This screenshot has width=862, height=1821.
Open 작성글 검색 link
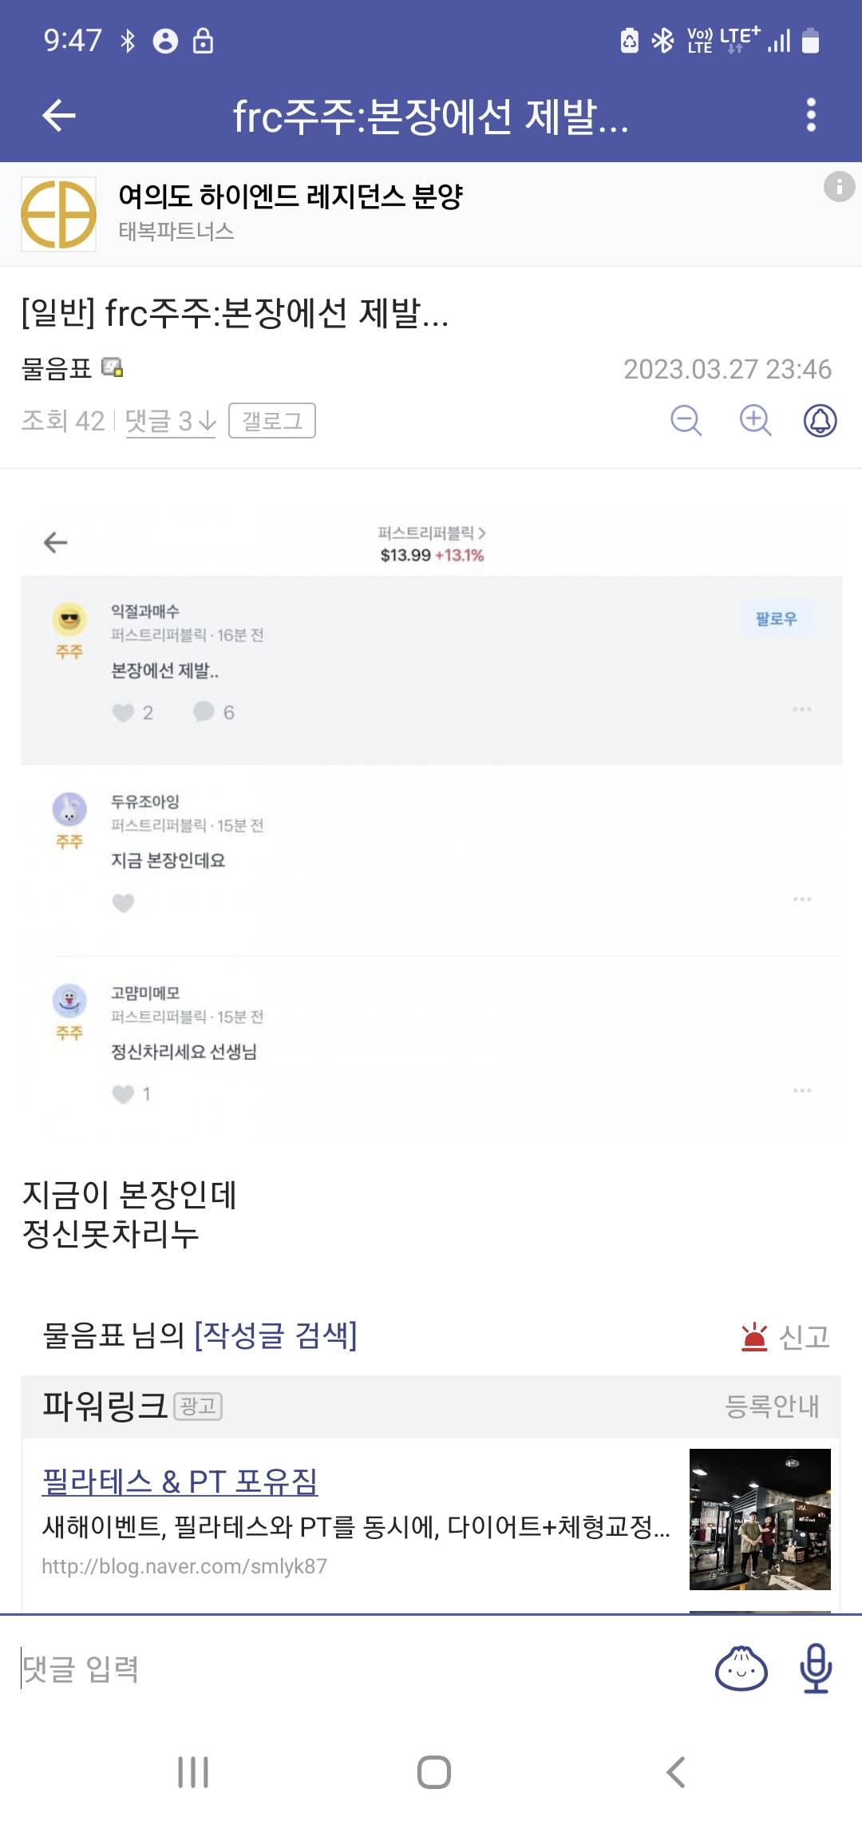(275, 1335)
